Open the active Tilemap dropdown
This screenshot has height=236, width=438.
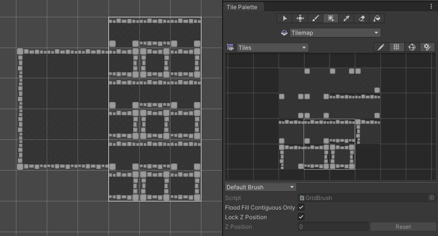pyautogui.click(x=335, y=33)
